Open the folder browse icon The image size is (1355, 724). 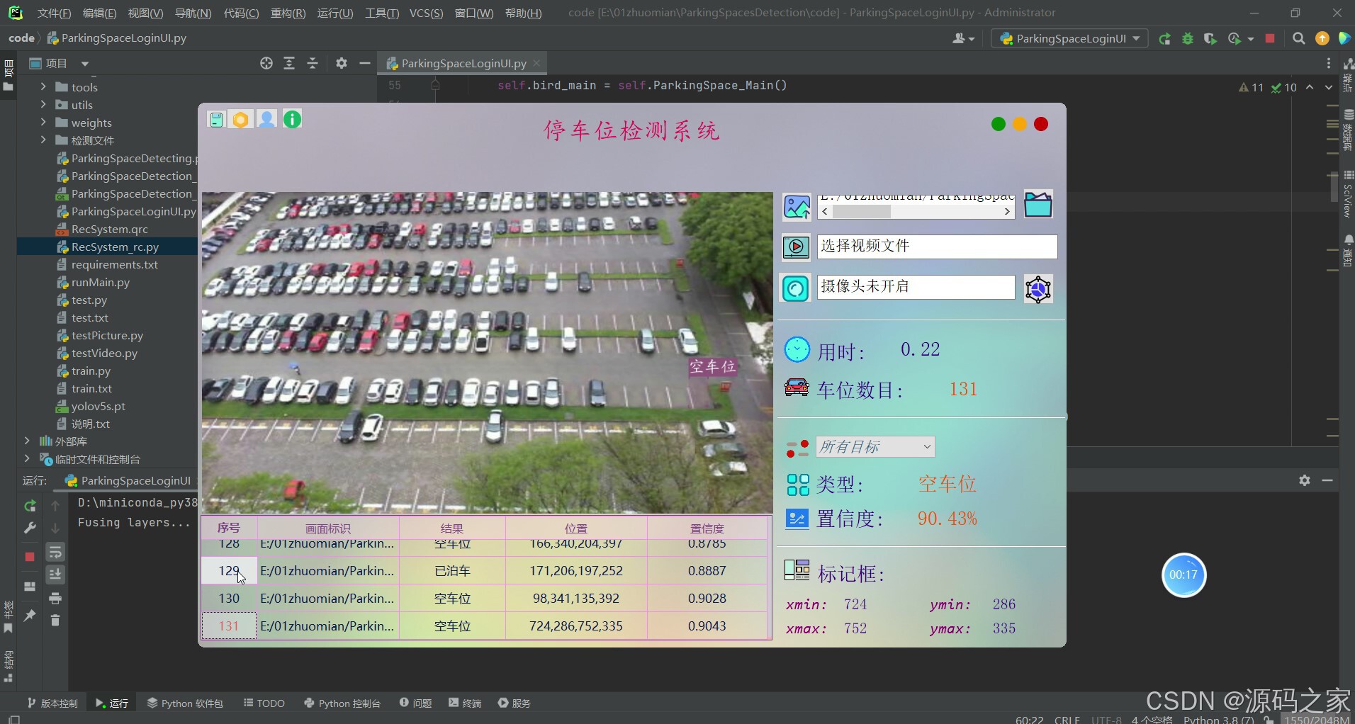tap(1038, 205)
